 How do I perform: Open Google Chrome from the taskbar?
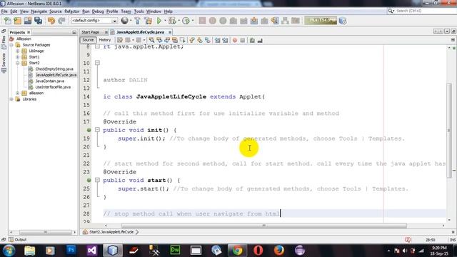pos(237,251)
